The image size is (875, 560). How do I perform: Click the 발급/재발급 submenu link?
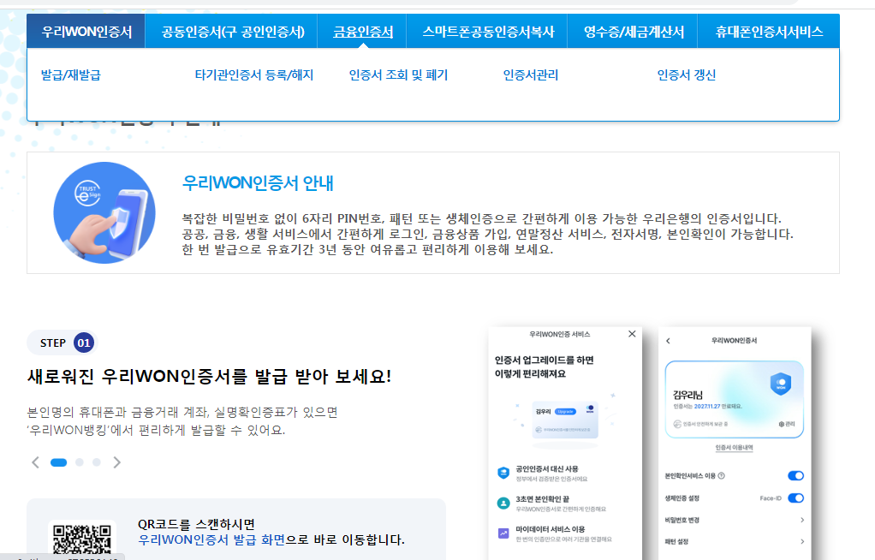(x=71, y=74)
